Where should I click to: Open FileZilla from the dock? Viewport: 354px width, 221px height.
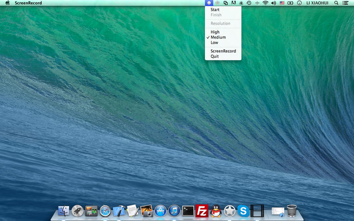[202, 211]
